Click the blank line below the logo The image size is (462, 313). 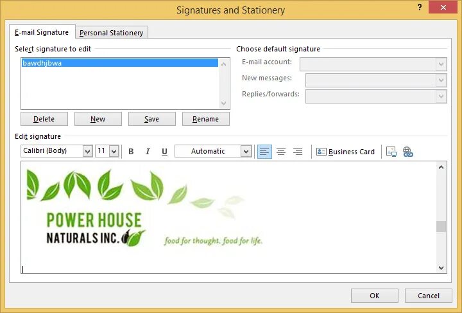pyautogui.click(x=228, y=269)
